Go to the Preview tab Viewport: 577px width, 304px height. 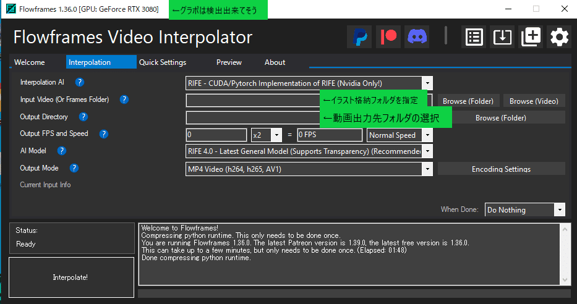click(x=229, y=62)
